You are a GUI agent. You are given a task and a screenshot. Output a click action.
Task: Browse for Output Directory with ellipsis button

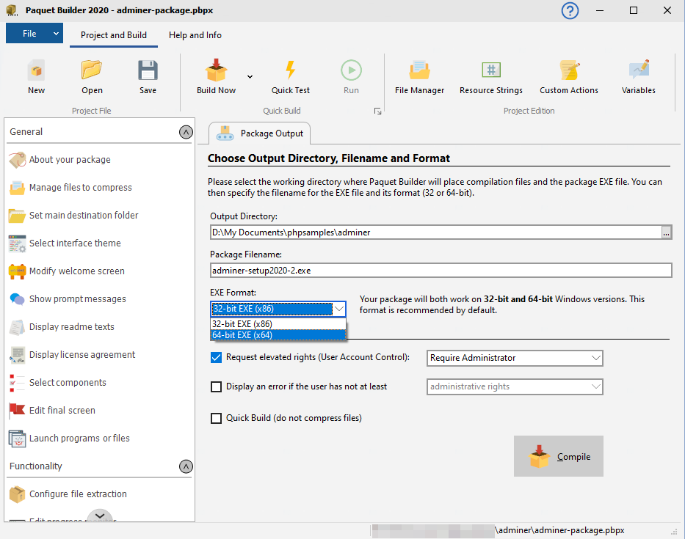pos(666,232)
